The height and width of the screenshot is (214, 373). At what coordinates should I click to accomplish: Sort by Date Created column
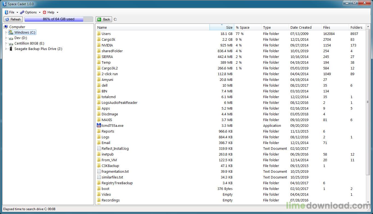click(301, 27)
